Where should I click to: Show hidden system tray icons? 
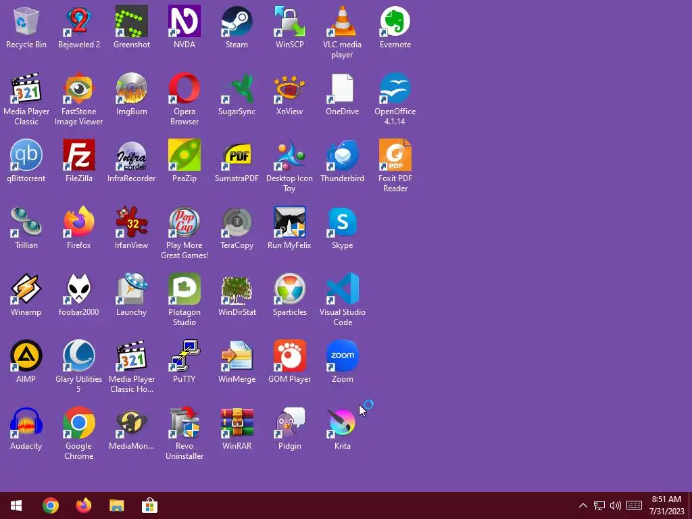(x=583, y=505)
